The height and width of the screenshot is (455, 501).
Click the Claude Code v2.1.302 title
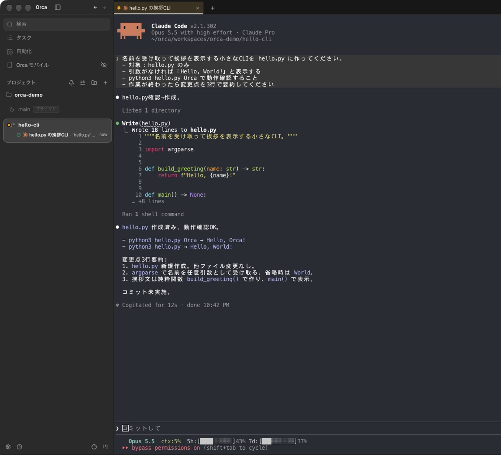(x=184, y=26)
